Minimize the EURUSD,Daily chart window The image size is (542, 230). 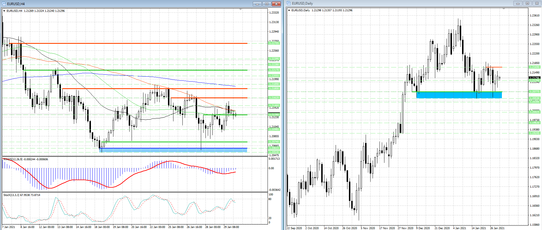pos(518,3)
